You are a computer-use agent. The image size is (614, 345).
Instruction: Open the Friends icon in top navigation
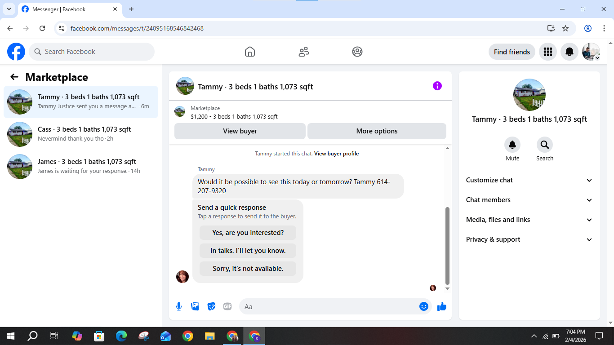pos(304,52)
